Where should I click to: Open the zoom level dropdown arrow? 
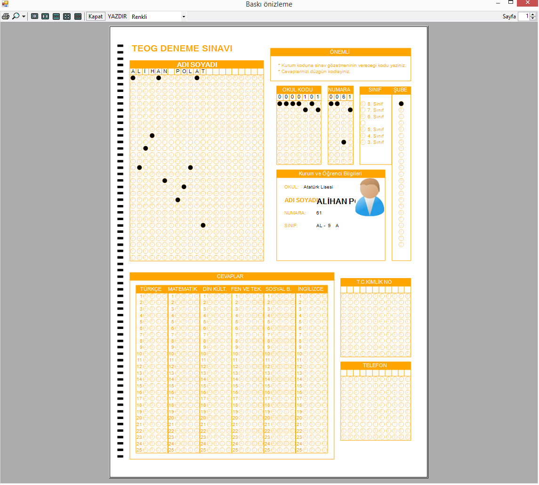coord(24,16)
